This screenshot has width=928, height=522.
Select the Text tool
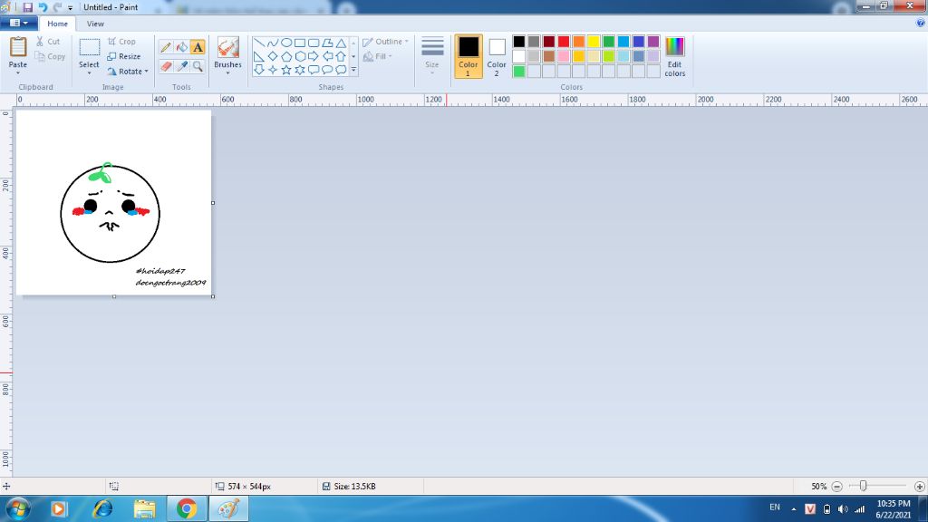pos(198,44)
